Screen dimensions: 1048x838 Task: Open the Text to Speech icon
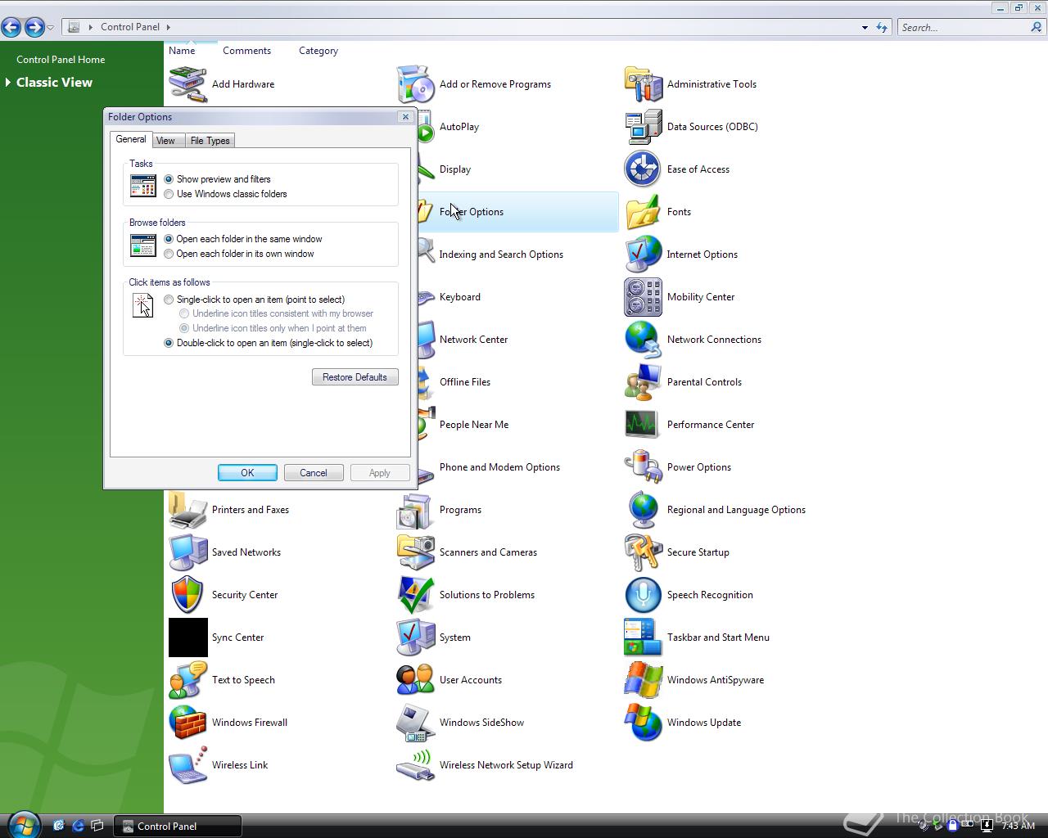[187, 680]
